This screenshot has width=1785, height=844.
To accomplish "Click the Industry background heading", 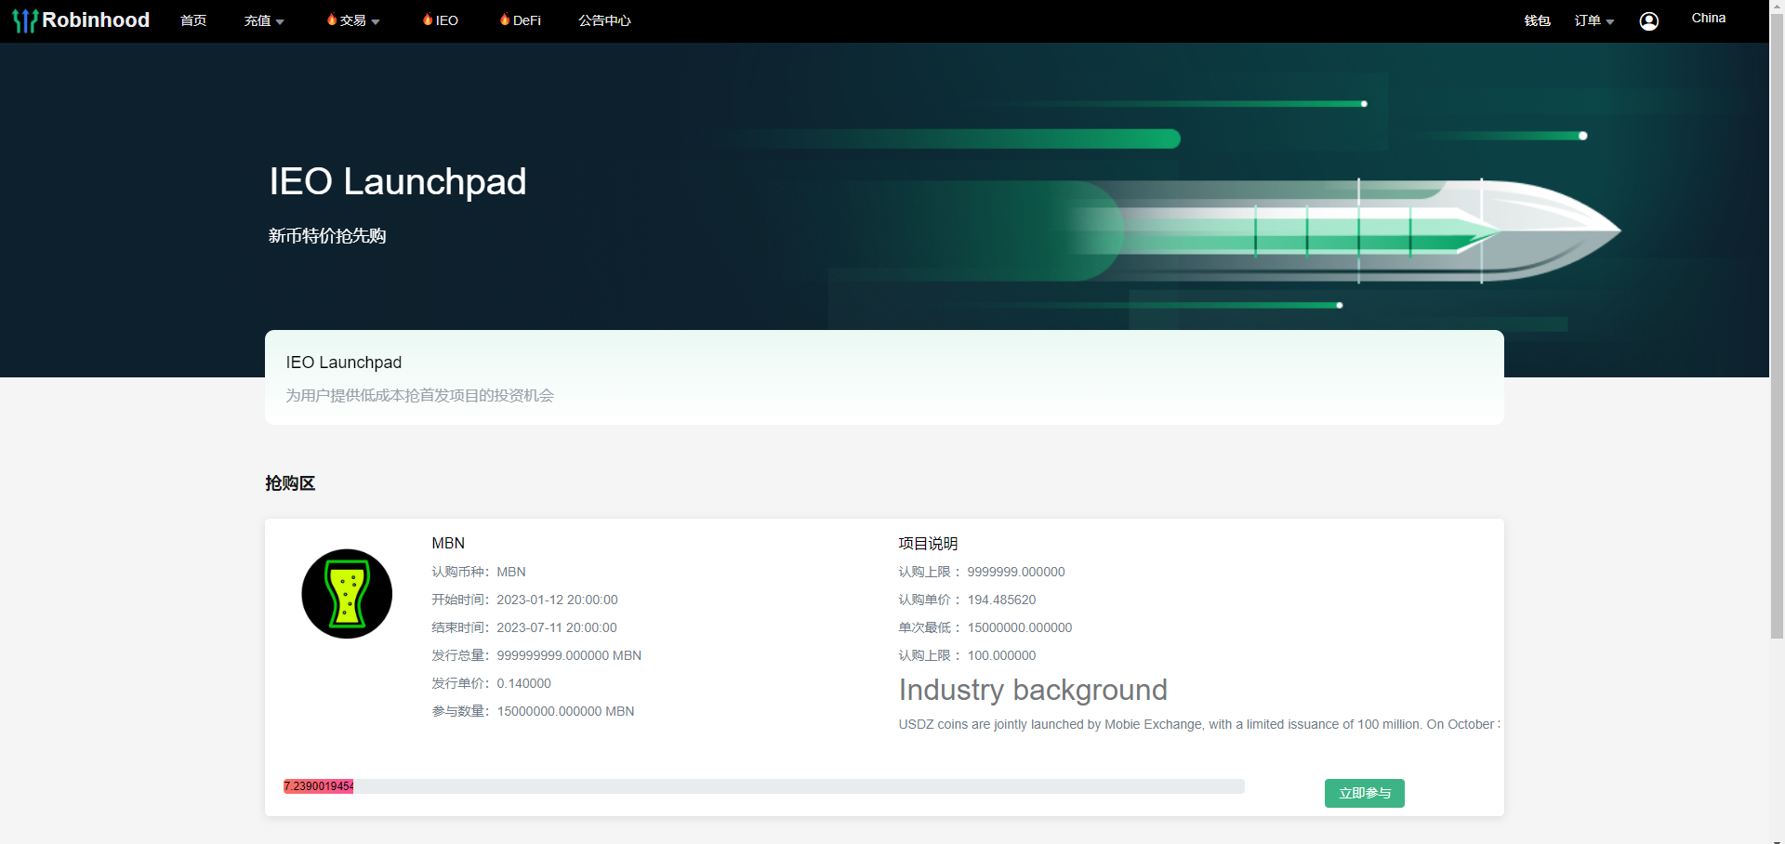I will pyautogui.click(x=1032, y=690).
